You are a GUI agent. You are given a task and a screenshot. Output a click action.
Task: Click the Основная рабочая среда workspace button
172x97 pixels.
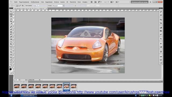(x=139, y=2)
